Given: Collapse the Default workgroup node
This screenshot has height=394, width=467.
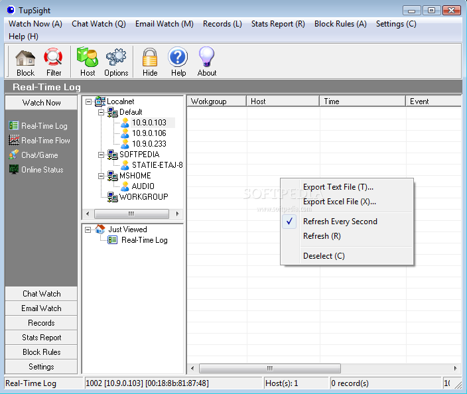Looking at the screenshot, I should [x=101, y=112].
